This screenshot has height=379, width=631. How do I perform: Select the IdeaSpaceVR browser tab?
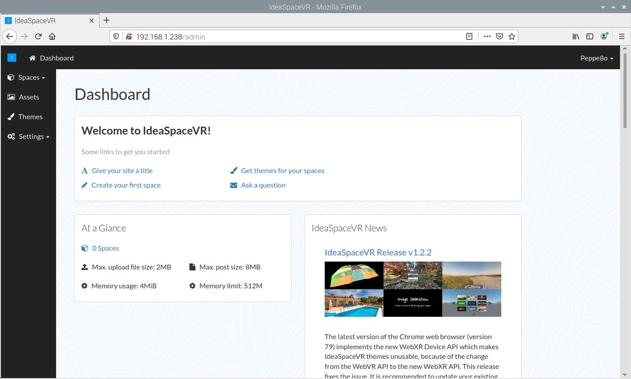point(49,21)
